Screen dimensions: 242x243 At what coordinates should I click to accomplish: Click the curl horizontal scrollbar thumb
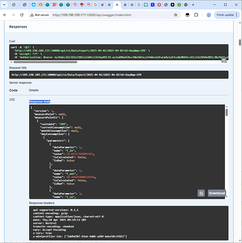pos(45,62)
